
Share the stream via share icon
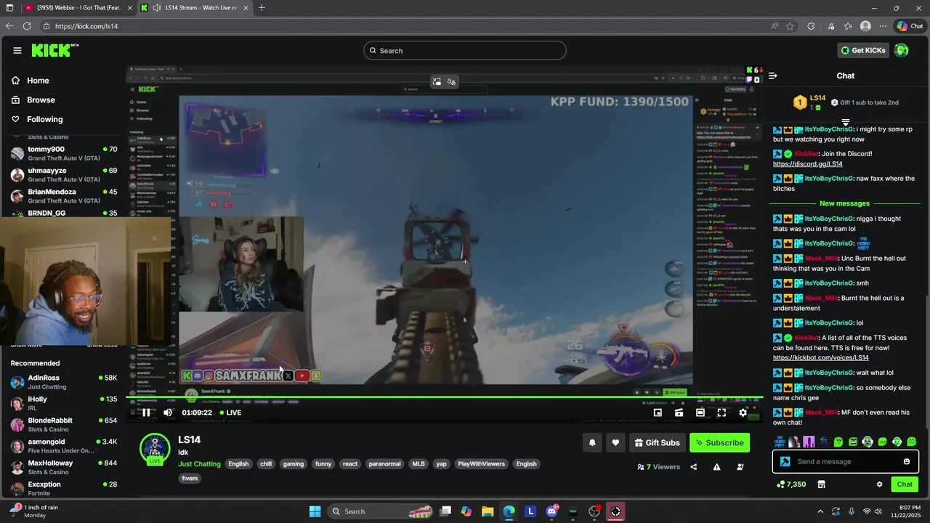click(694, 467)
